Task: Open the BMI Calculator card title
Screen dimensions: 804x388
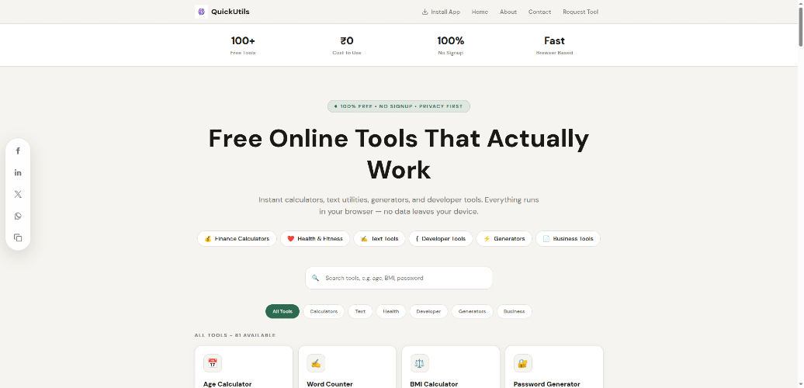Action: tap(434, 384)
